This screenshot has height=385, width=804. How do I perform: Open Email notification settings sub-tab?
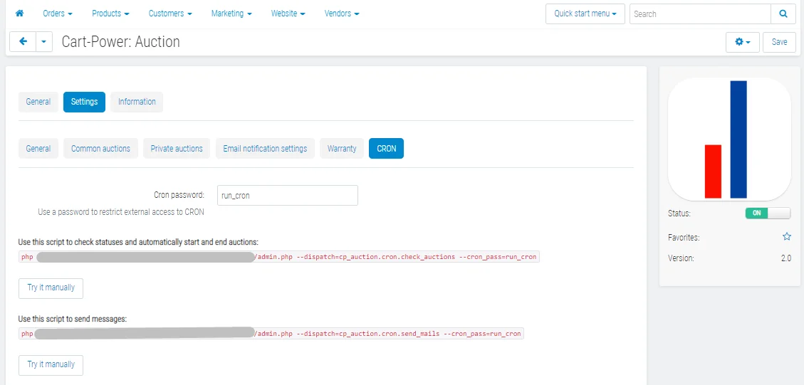point(265,149)
